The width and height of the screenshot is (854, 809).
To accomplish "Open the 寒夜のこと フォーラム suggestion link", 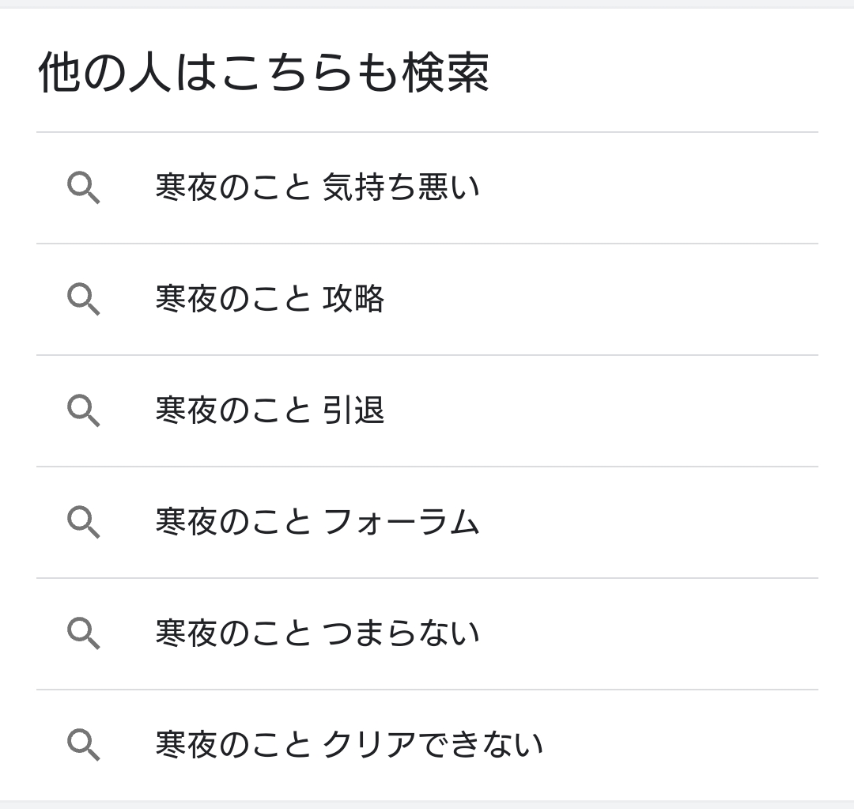I will tap(317, 523).
